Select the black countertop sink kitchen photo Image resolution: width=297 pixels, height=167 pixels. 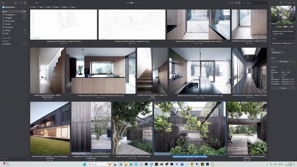point(200,71)
